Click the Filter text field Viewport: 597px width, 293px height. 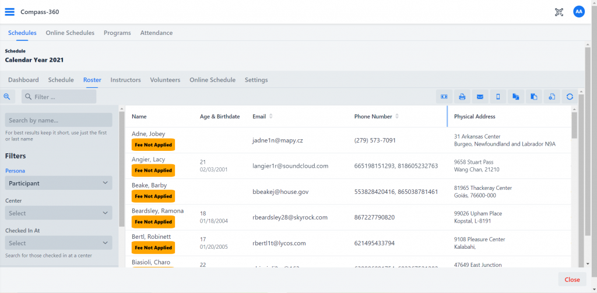(59, 97)
